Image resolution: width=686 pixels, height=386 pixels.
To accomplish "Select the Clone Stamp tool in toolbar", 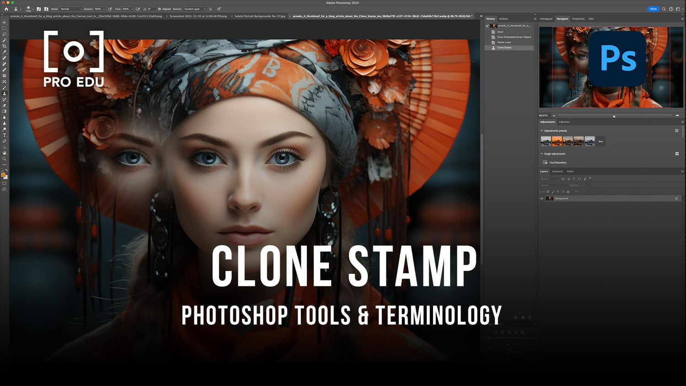I will point(5,94).
